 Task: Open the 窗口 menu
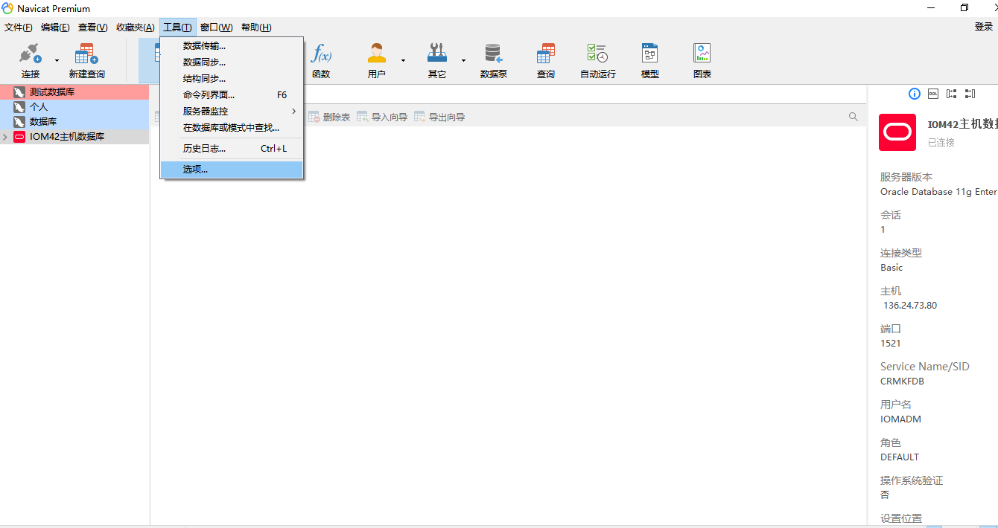216,28
